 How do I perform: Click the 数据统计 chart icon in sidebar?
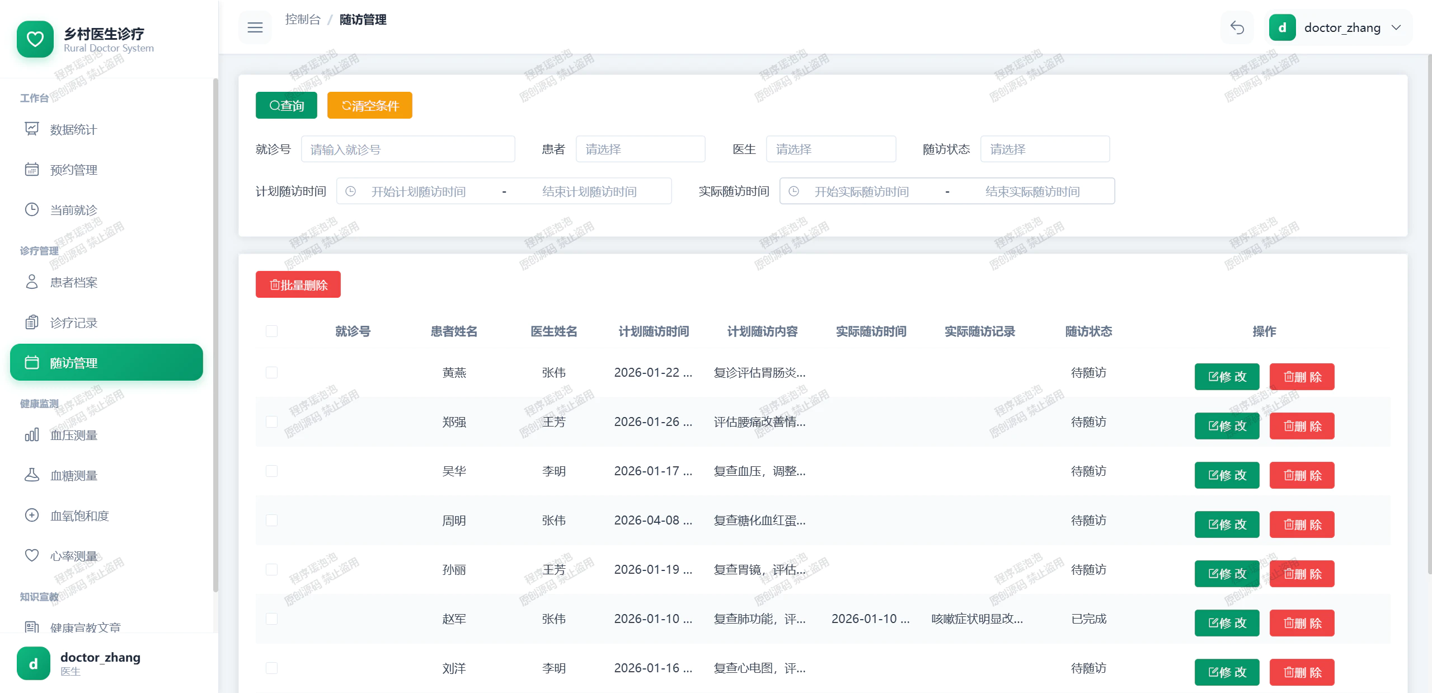click(32, 129)
